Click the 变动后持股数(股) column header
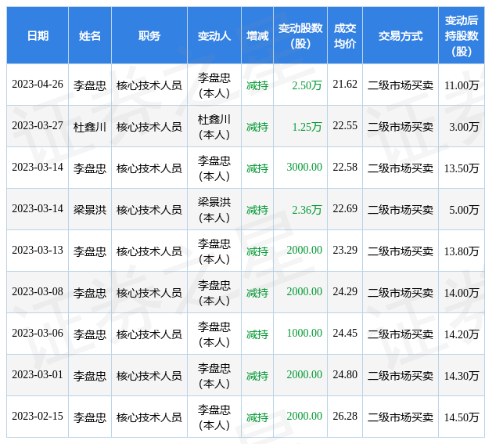The height and width of the screenshot is (444, 485). tap(462, 36)
